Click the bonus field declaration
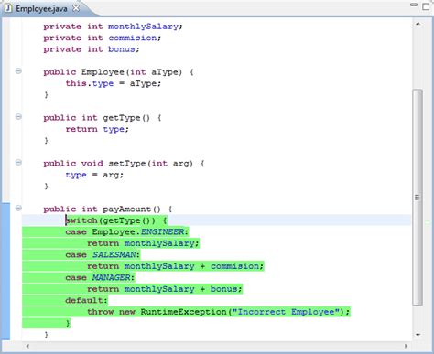 click(92, 49)
